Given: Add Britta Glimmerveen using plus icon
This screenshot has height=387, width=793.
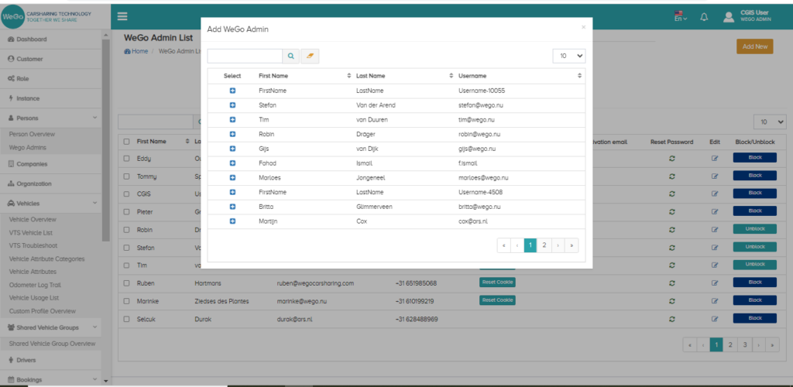Looking at the screenshot, I should pyautogui.click(x=232, y=207).
